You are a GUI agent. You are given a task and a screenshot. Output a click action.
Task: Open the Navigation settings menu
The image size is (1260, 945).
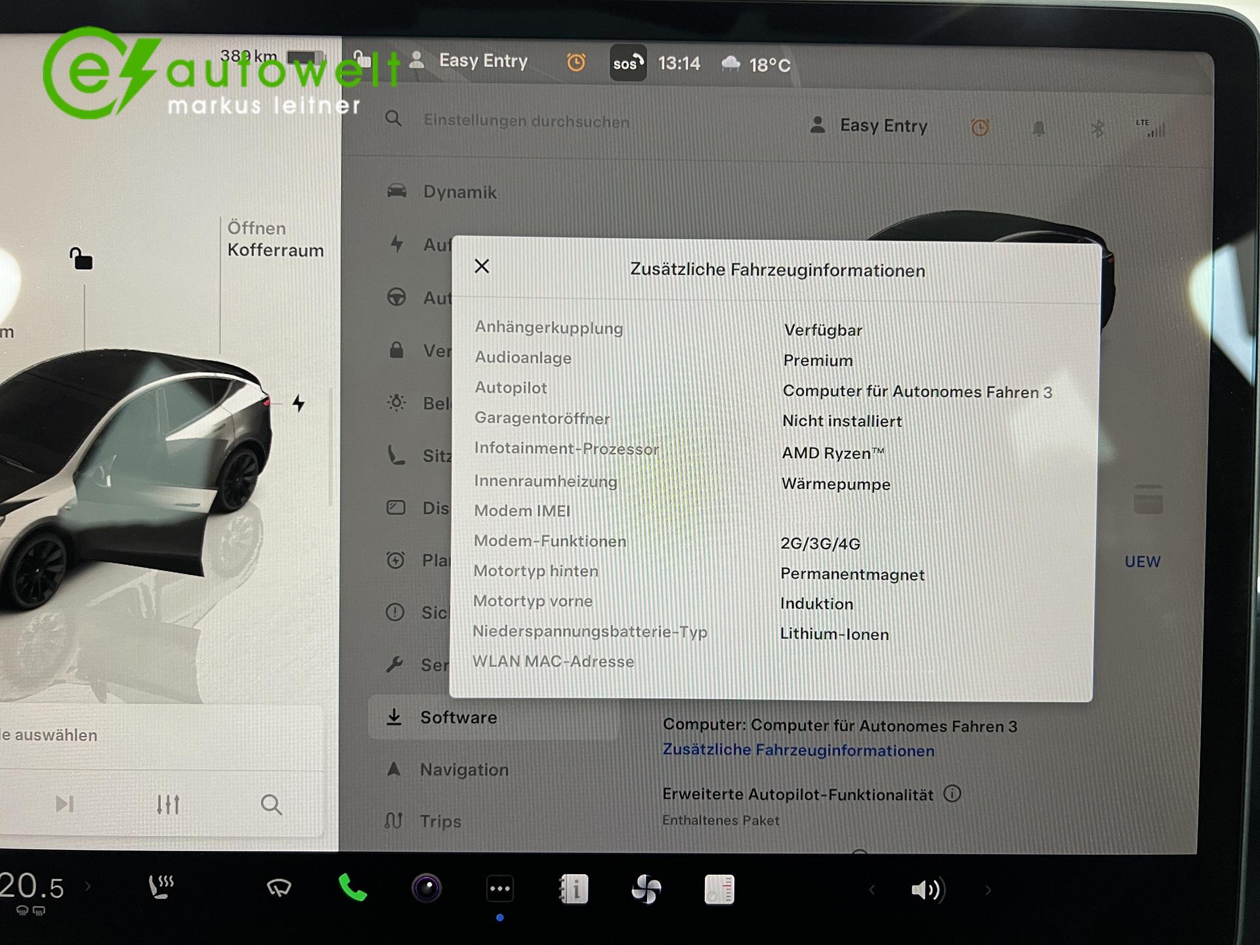448,769
